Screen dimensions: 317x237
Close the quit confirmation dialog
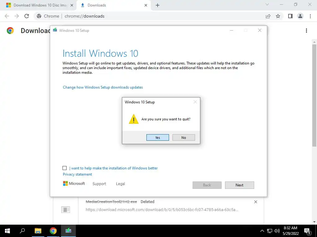(x=195, y=102)
